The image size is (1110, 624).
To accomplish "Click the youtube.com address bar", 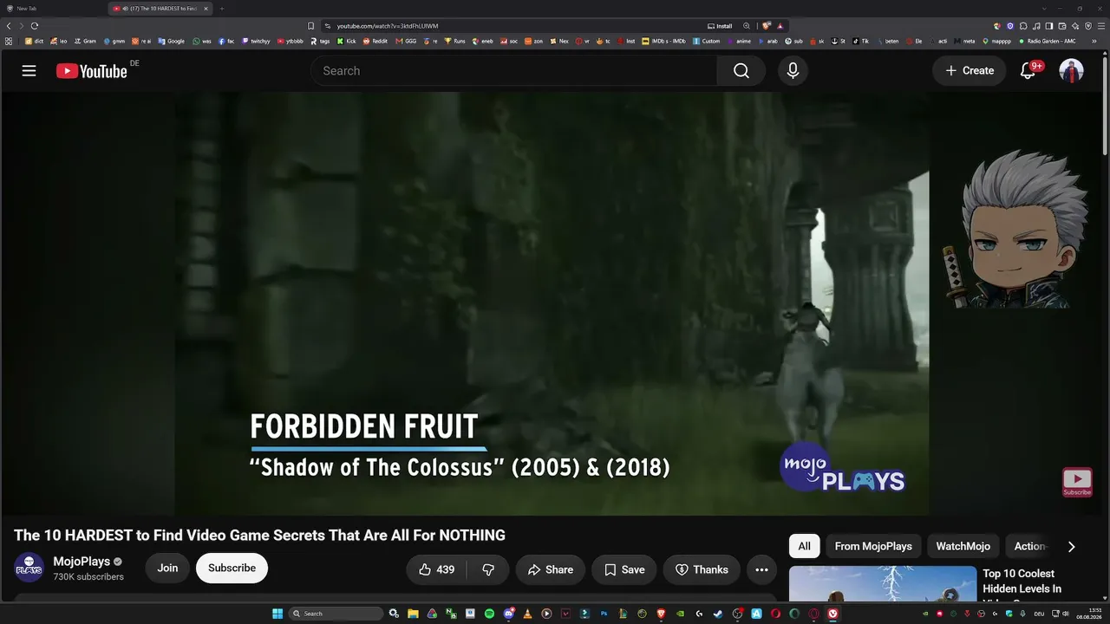I will [x=512, y=26].
